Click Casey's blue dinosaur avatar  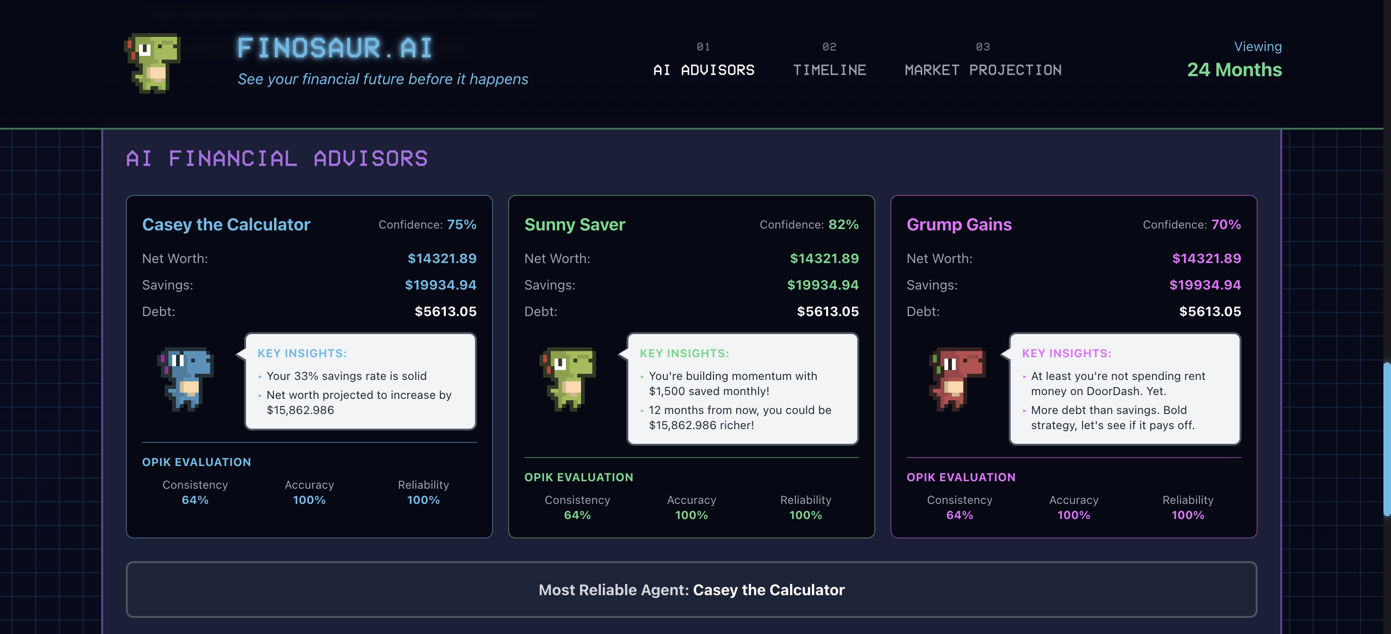coord(186,379)
